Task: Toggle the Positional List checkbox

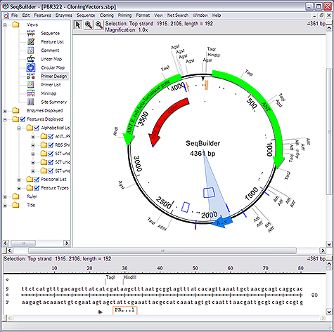Action: pos(37,180)
